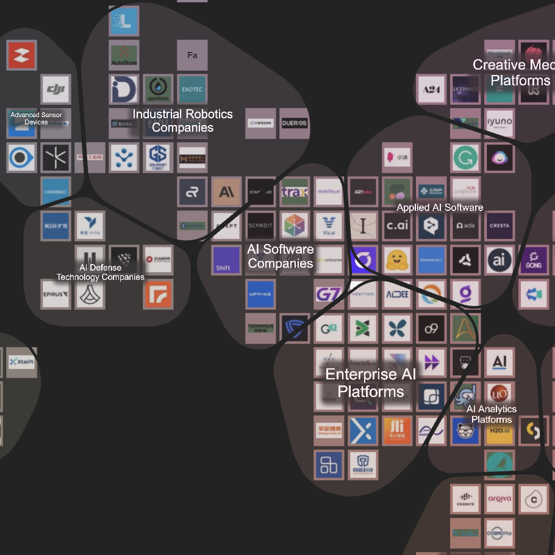555x555 pixels.
Task: Select the purple Shift tile
Action: click(x=226, y=260)
